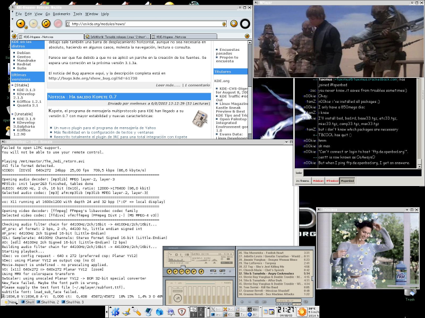
Task: Close the current Mozilla tab with the orange X
Action: click(247, 36)
